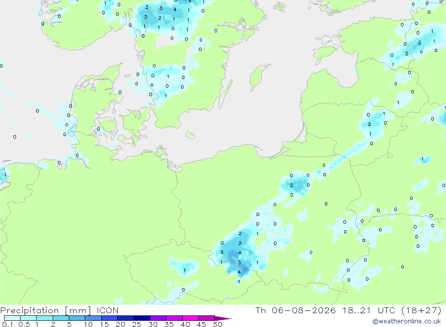This screenshot has width=446, height=327.
Task: Click the legend swatch between 40 and 45
Action: coord(190,318)
